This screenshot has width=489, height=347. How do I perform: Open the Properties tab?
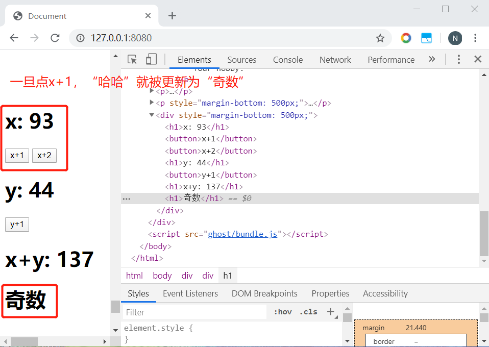coord(330,293)
